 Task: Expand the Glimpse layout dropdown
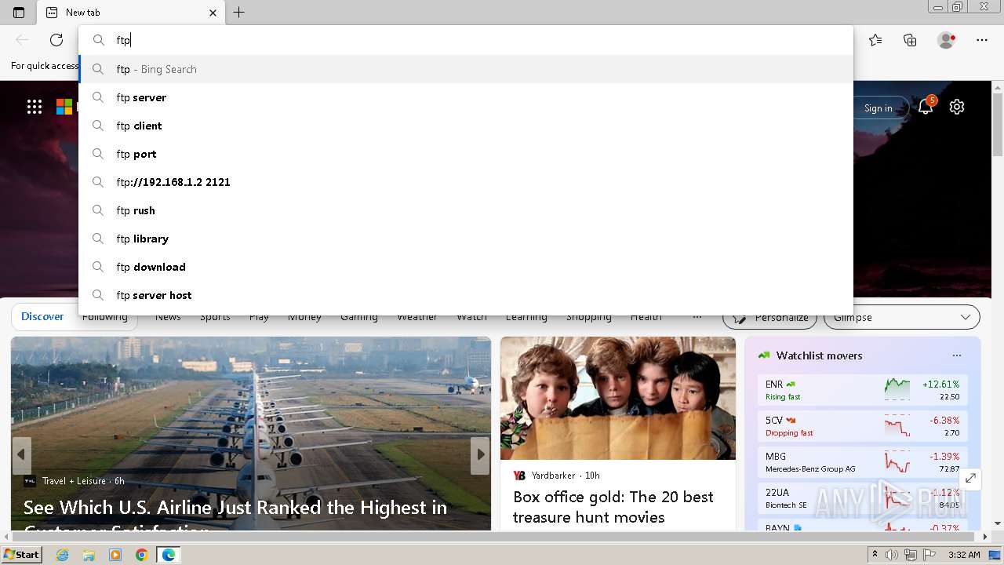pyautogui.click(x=902, y=318)
